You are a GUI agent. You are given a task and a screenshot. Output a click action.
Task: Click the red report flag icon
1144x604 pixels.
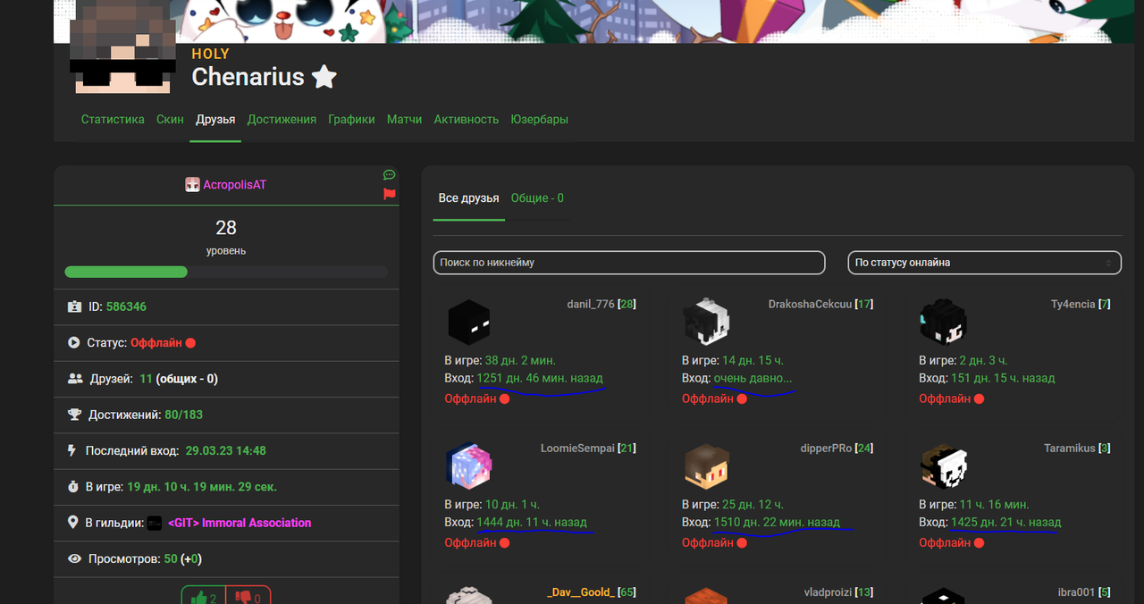point(389,194)
